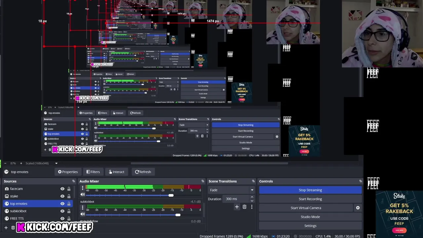Click the top emotes browser source icon in toolbar
Image resolution: width=423 pixels, height=238 pixels.
point(6,172)
